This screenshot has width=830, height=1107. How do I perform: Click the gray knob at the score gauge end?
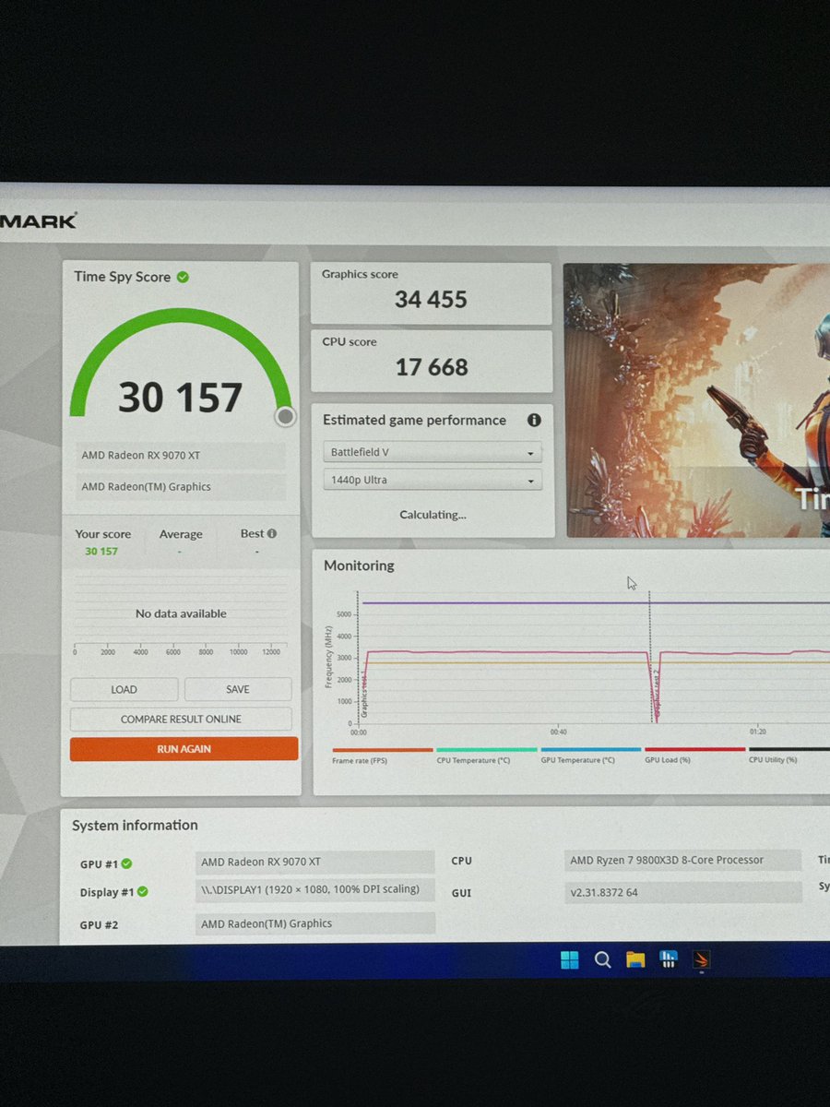click(x=286, y=417)
